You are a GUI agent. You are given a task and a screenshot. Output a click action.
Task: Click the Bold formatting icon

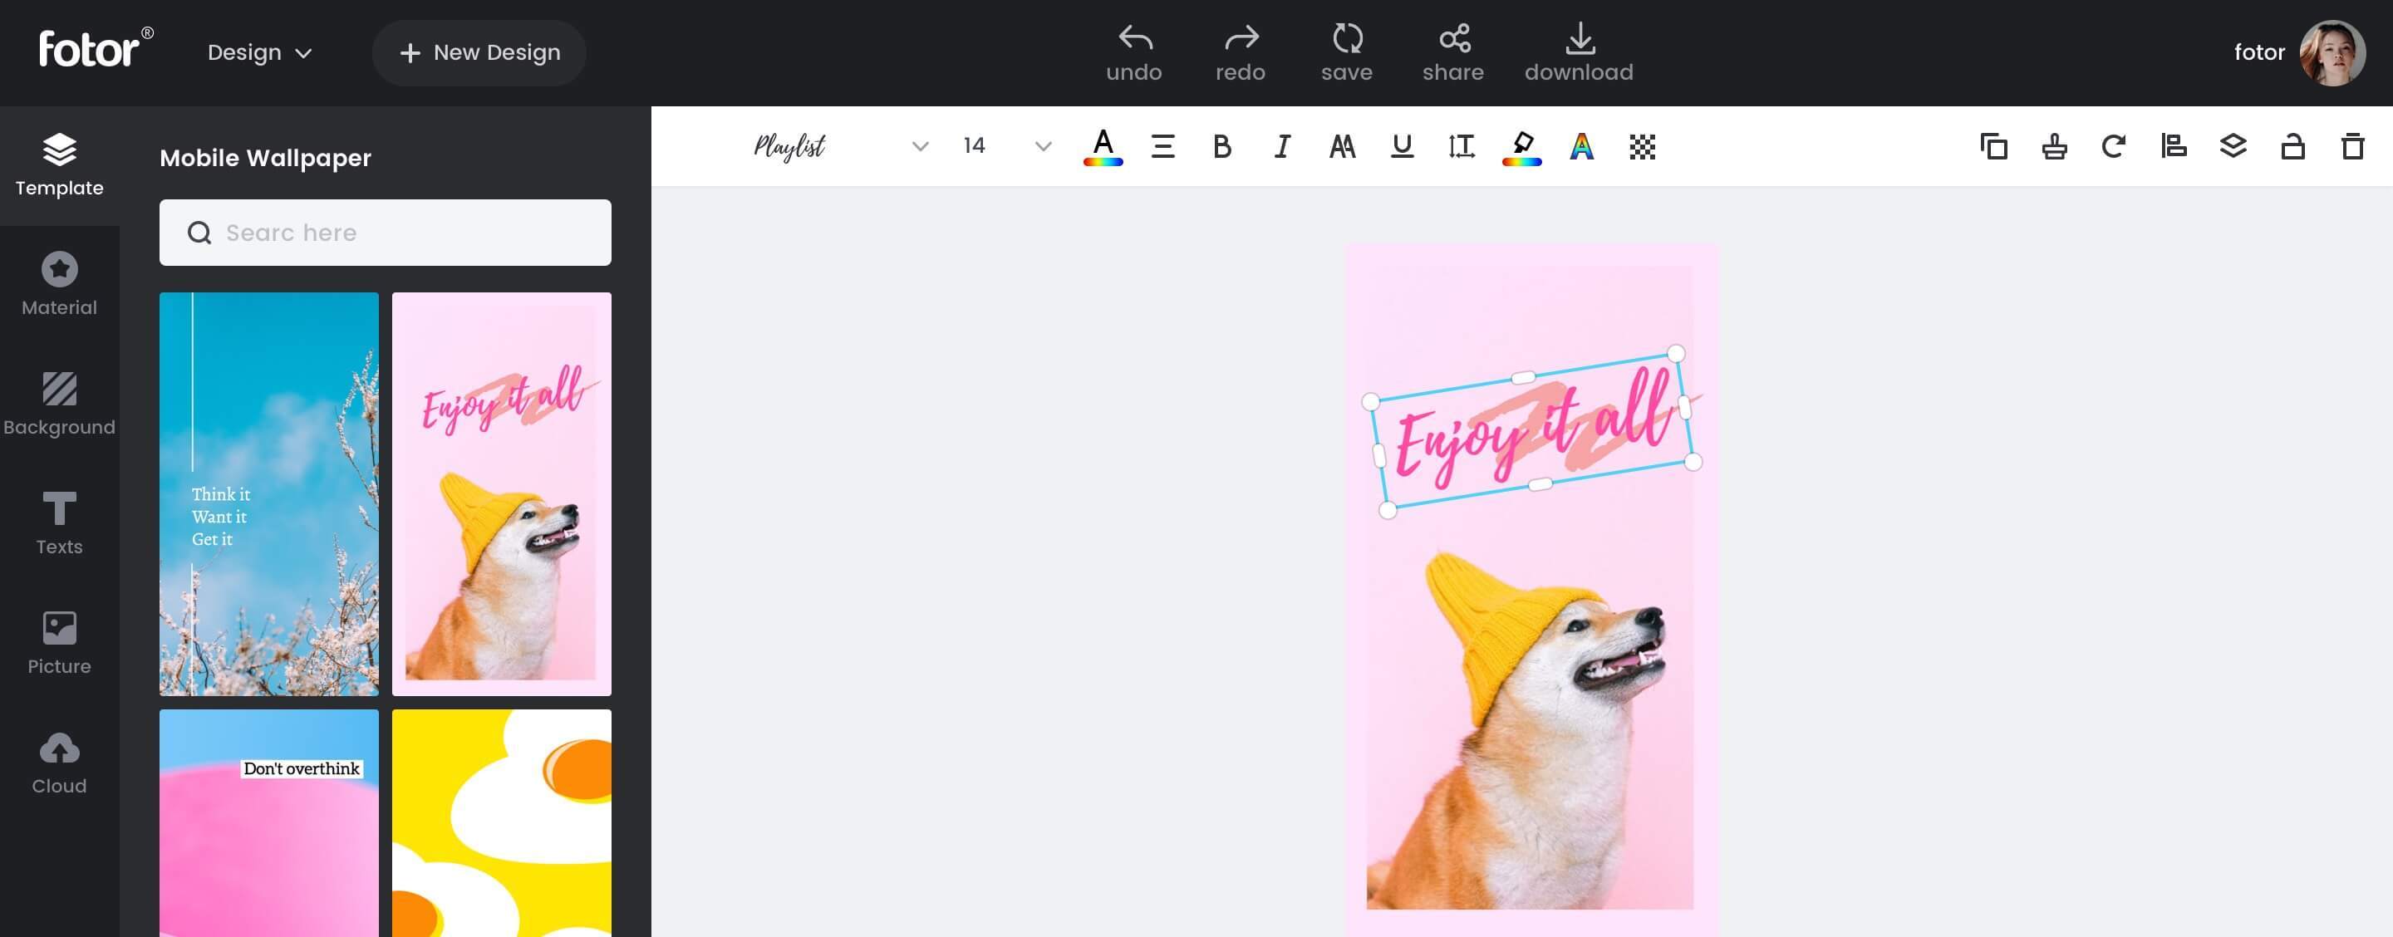click(1221, 145)
